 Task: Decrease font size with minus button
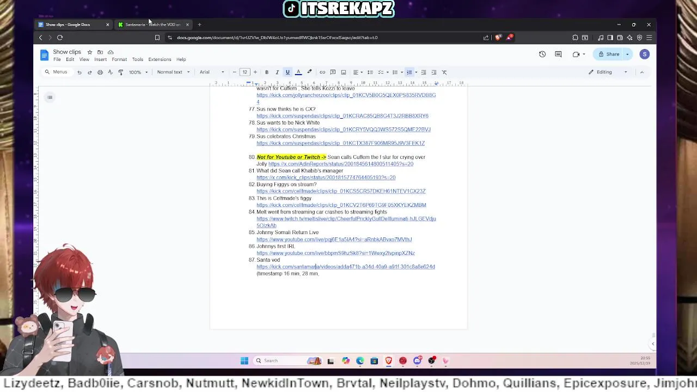pyautogui.click(x=235, y=72)
